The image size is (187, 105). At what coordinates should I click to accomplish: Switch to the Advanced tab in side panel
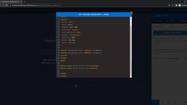tap(183, 21)
